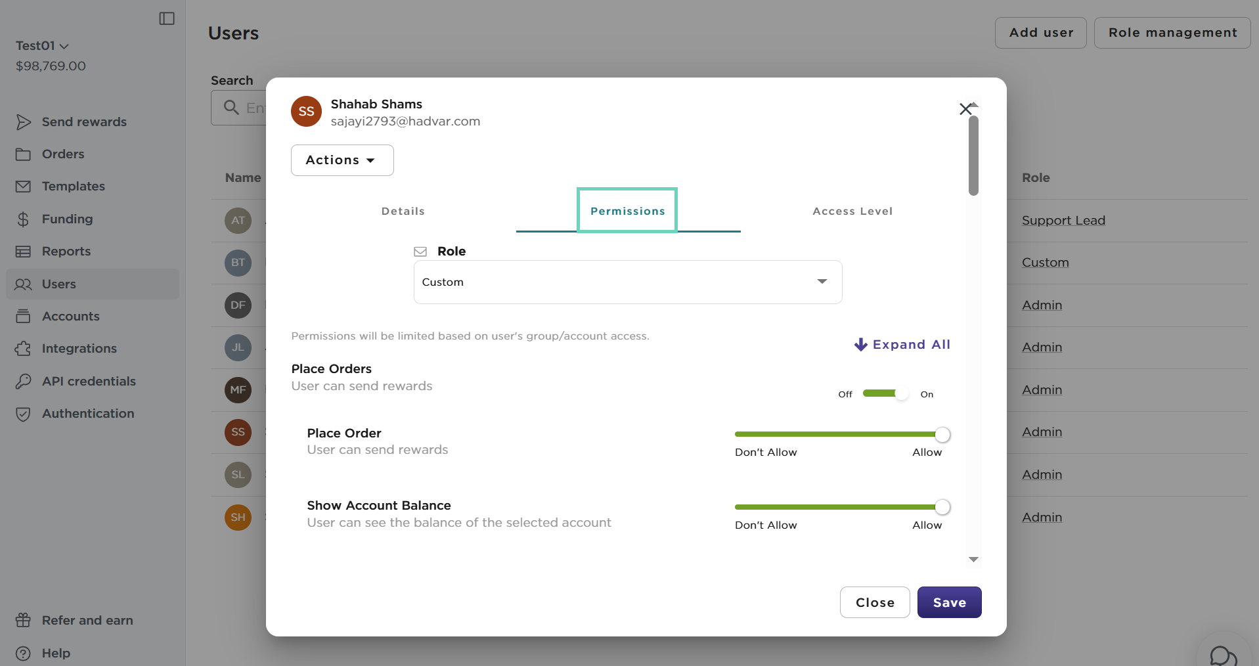
Task: Click the envelope icon beside Role
Action: click(x=420, y=252)
